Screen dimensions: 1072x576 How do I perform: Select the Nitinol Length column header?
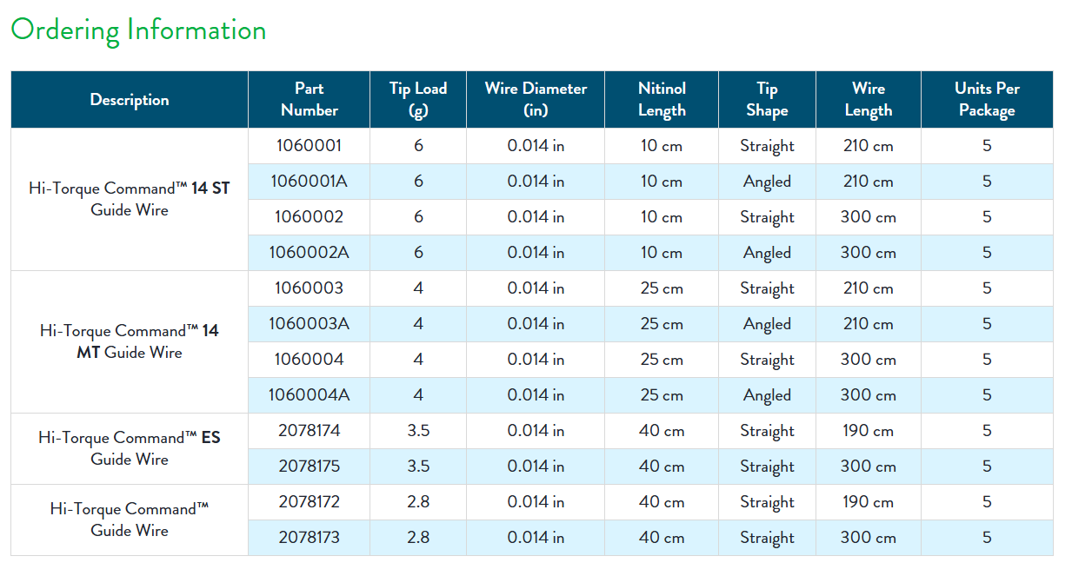(662, 100)
